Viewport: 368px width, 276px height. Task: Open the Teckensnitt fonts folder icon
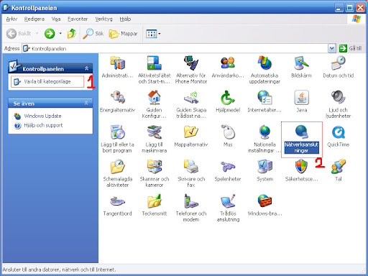(x=155, y=205)
